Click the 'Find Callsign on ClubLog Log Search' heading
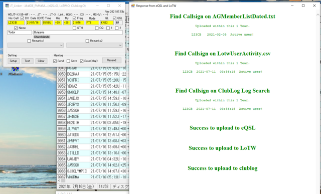The width and height of the screenshot is (321, 194). pyautogui.click(x=223, y=91)
